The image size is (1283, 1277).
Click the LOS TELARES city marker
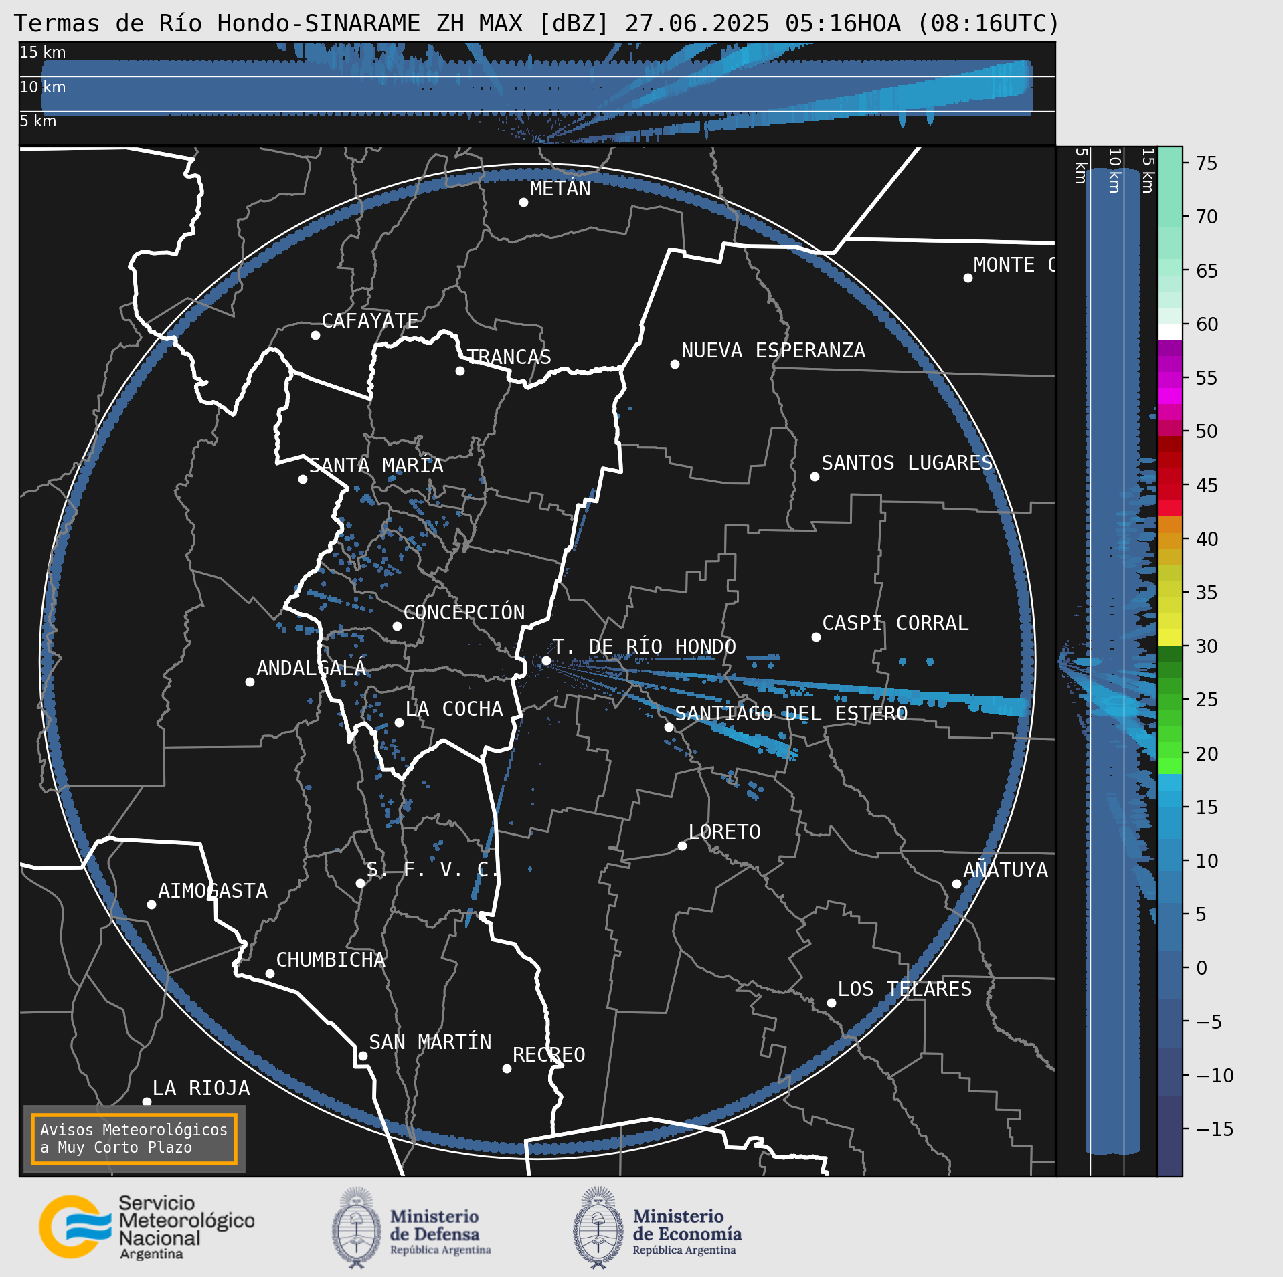click(x=831, y=1003)
